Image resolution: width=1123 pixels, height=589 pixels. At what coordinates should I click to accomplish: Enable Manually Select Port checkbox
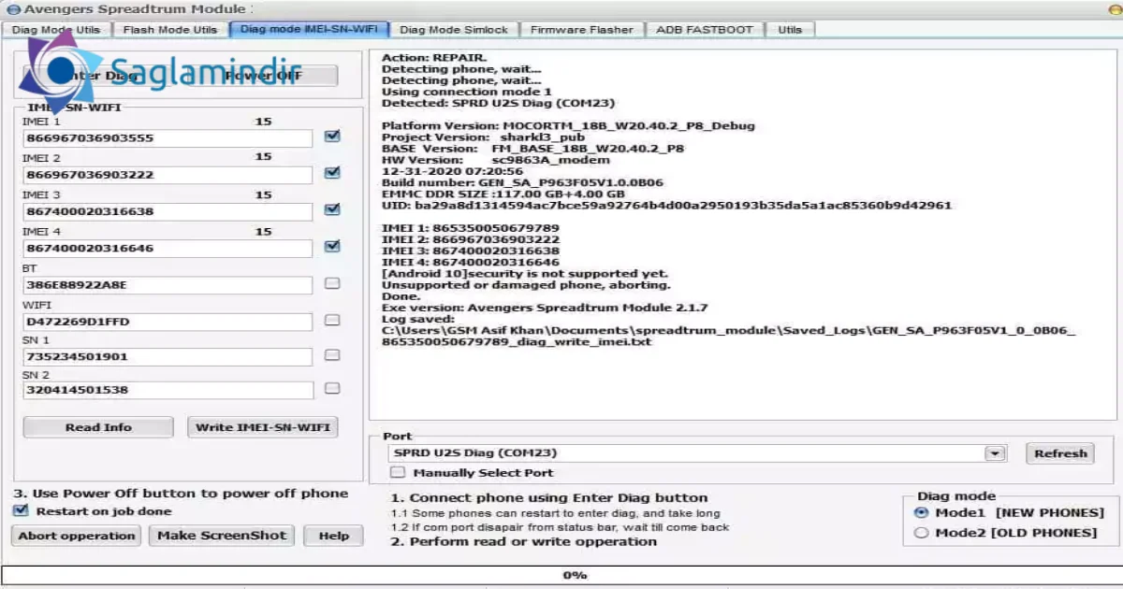pyautogui.click(x=398, y=473)
